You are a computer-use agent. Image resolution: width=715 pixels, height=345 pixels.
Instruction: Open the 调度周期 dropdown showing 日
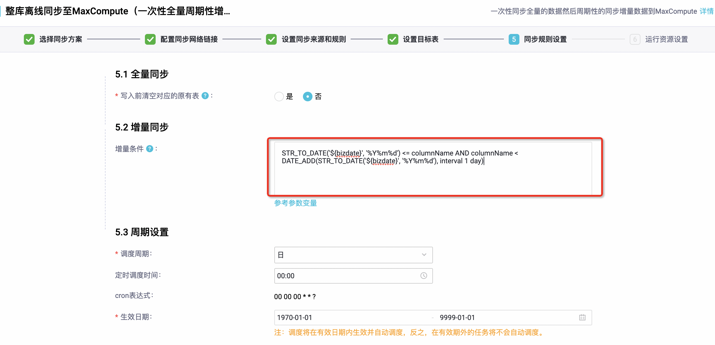tap(353, 255)
